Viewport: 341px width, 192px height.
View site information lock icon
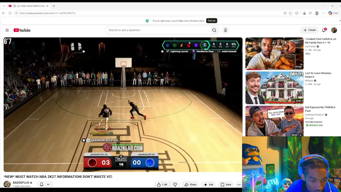click(17, 13)
